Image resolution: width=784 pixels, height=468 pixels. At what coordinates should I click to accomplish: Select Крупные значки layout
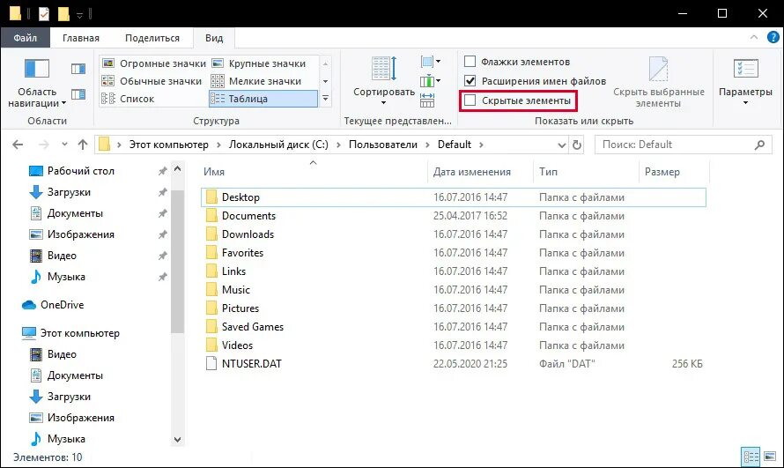click(x=258, y=63)
